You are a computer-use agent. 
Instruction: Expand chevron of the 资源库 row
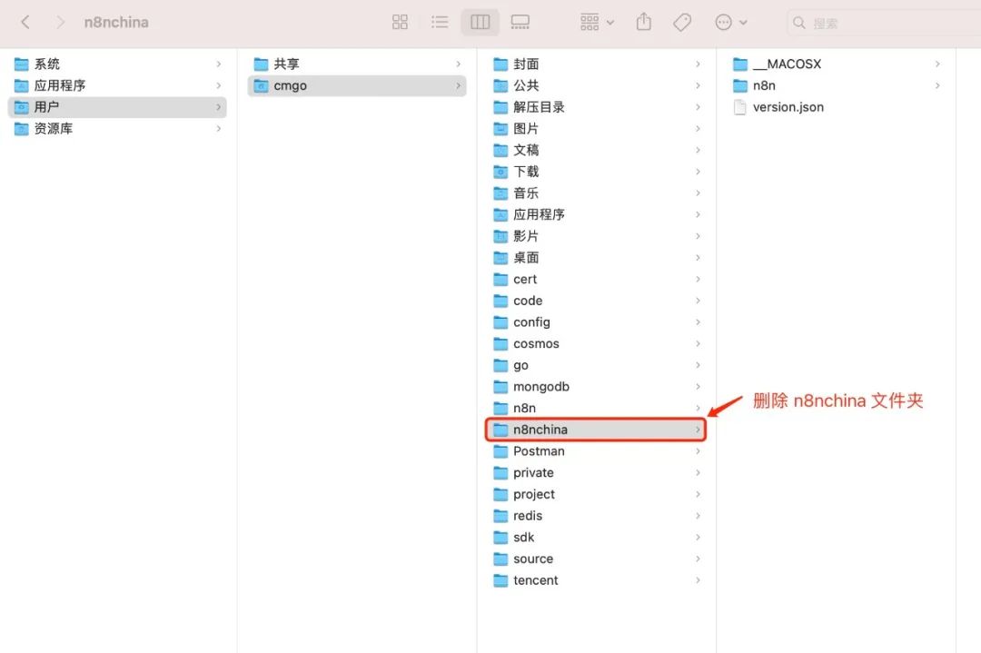218,128
